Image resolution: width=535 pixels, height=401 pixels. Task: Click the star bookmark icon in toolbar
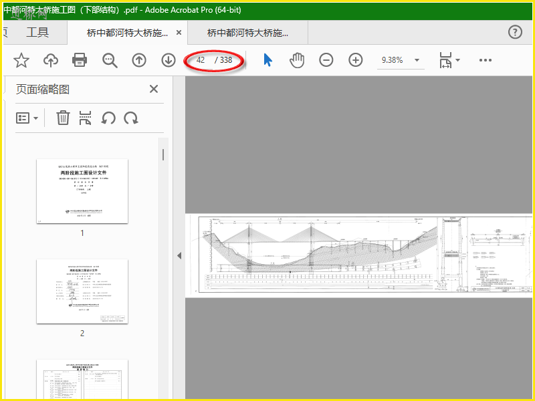[x=21, y=60]
